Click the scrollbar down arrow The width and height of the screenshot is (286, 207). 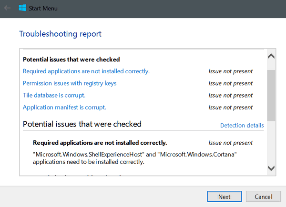click(x=271, y=168)
